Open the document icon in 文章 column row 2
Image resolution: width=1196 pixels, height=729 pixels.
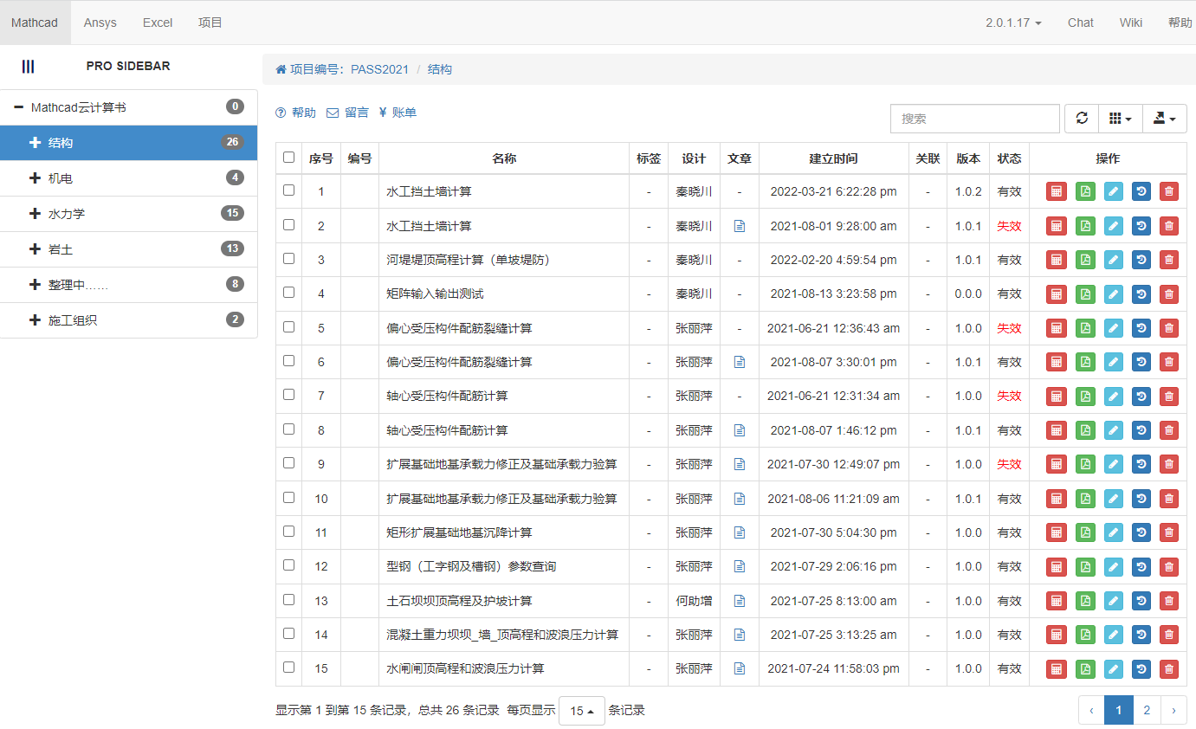coord(739,226)
